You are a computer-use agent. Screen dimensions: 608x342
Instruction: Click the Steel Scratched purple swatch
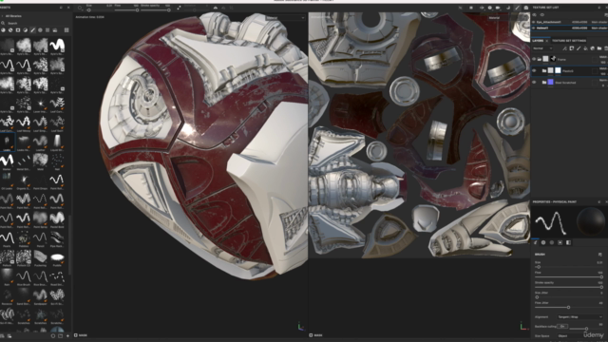pos(550,83)
